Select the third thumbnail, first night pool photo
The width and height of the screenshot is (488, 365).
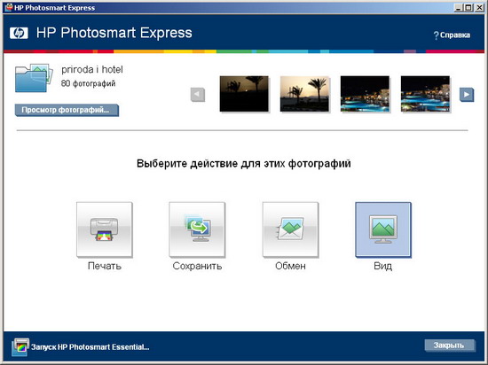[365, 94]
